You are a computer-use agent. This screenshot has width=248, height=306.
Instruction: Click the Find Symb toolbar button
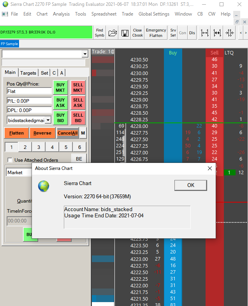(99, 33)
